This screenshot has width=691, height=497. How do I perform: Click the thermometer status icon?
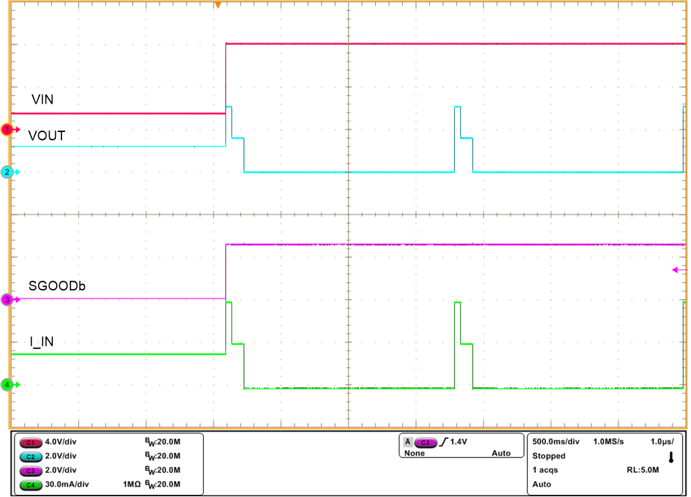[x=672, y=458]
